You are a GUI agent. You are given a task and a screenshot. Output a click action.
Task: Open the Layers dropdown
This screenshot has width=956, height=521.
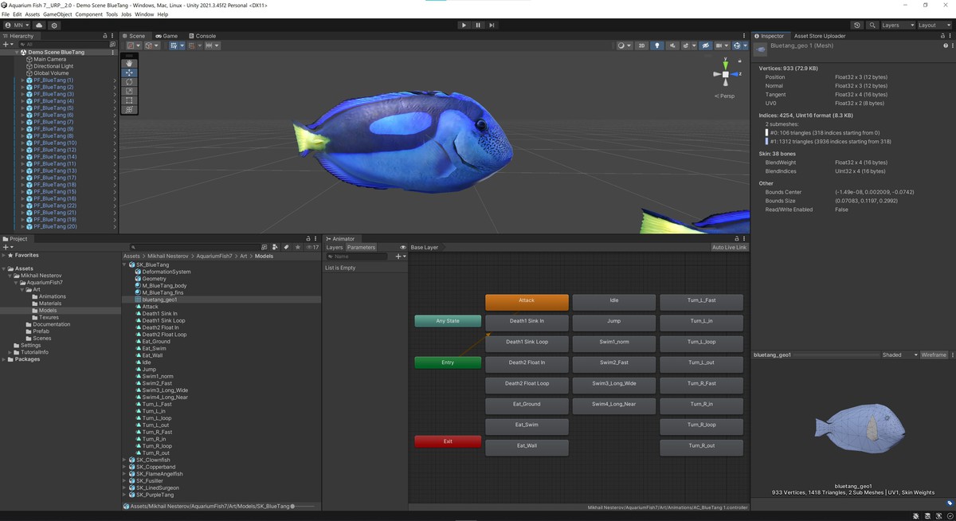(896, 25)
